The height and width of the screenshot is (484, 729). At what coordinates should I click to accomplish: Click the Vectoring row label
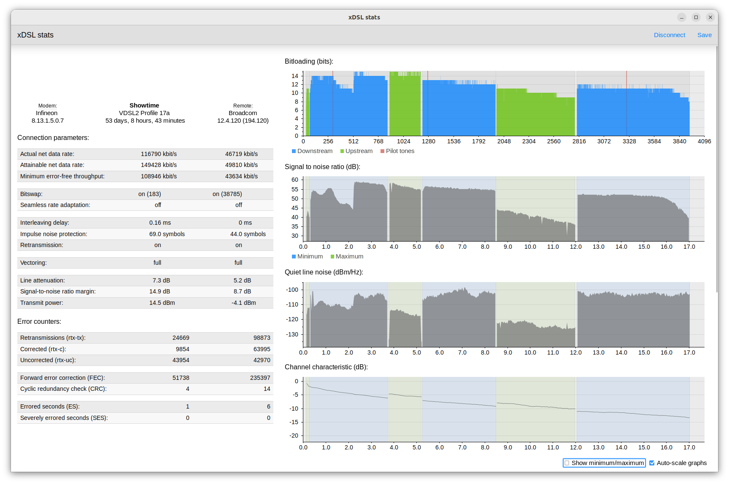click(33, 263)
